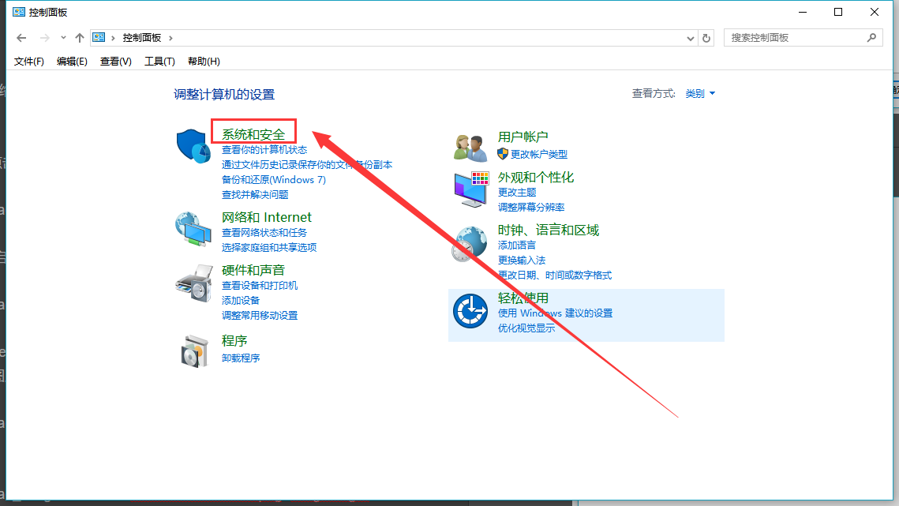Click 更改帐户类型 link
899x506 pixels.
coord(539,154)
